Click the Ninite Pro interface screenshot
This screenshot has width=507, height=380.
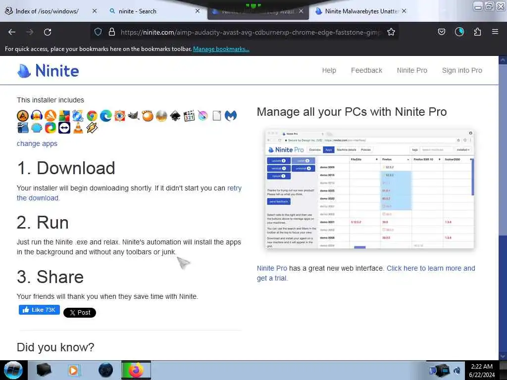(x=369, y=189)
